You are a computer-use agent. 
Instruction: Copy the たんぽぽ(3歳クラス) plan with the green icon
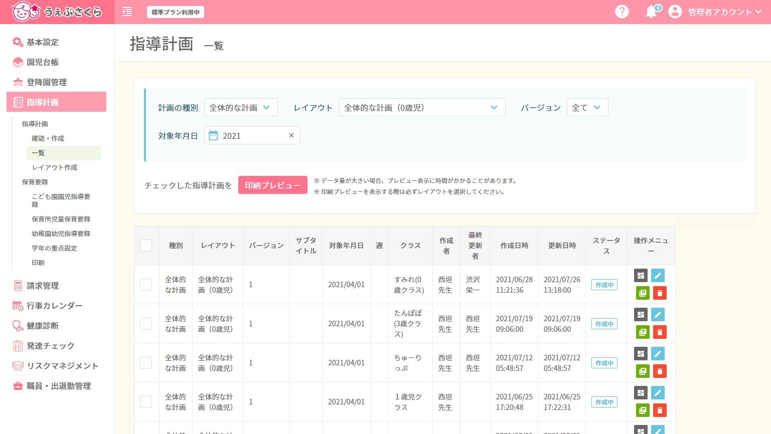click(x=643, y=332)
